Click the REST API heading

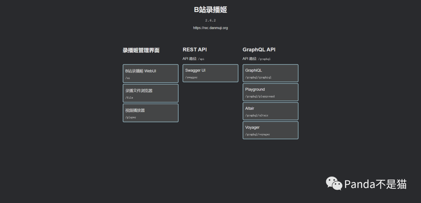(195, 49)
